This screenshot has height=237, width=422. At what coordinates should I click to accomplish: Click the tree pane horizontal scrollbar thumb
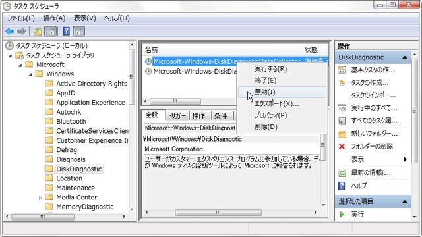(x=43, y=217)
